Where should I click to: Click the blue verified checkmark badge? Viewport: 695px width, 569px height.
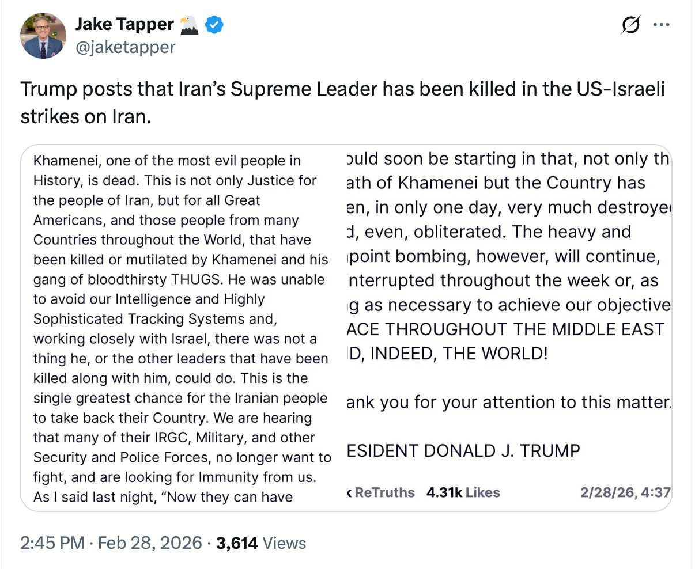pos(215,25)
